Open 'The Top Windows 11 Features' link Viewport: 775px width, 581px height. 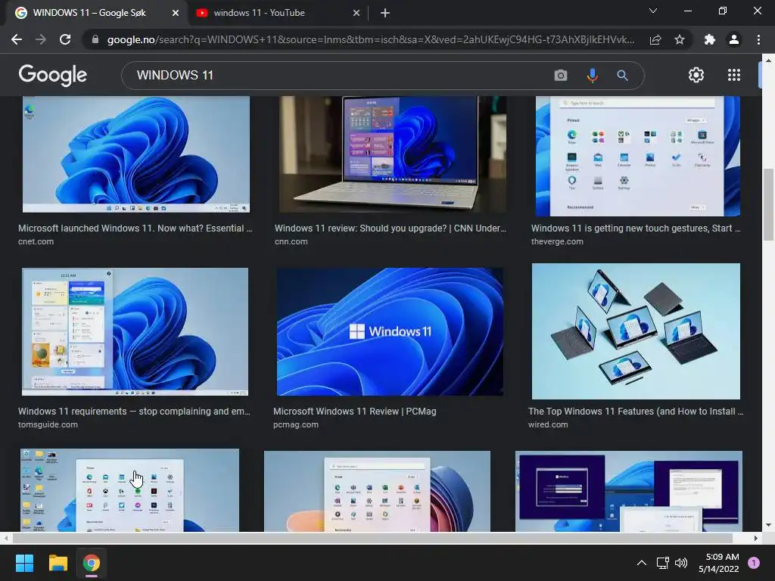(x=636, y=411)
